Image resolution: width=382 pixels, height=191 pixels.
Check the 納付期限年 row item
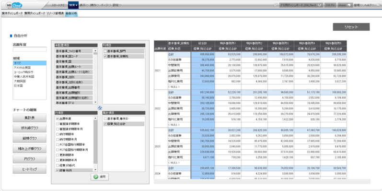pos(58,134)
